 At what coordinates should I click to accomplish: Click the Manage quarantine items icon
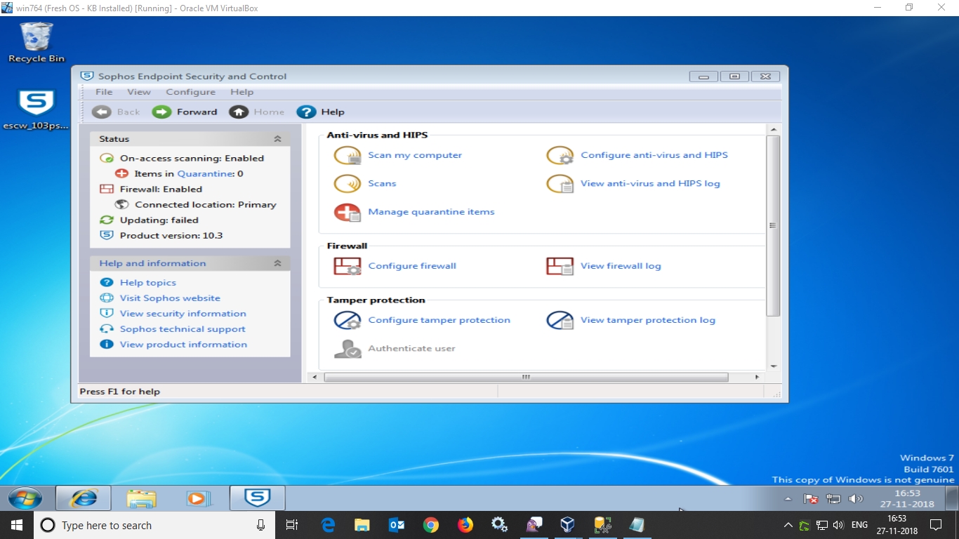pos(348,212)
